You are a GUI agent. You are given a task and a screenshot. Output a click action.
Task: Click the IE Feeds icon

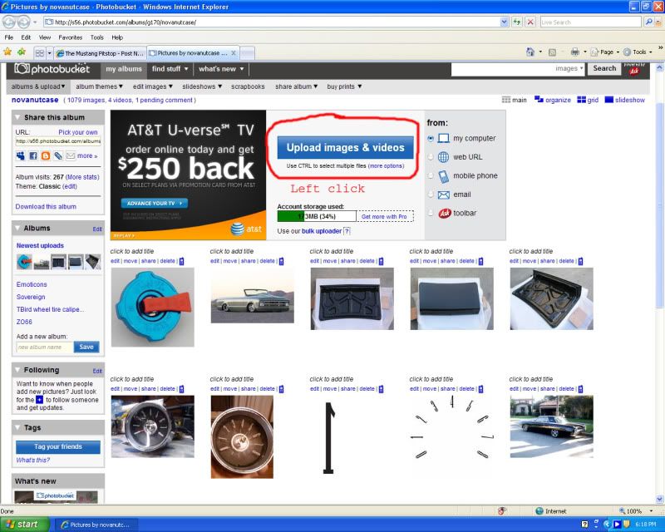click(552, 52)
